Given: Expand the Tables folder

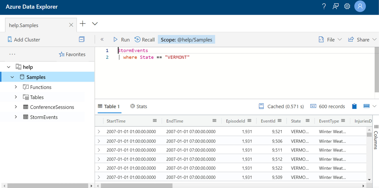Looking at the screenshot, I should click(16, 97).
